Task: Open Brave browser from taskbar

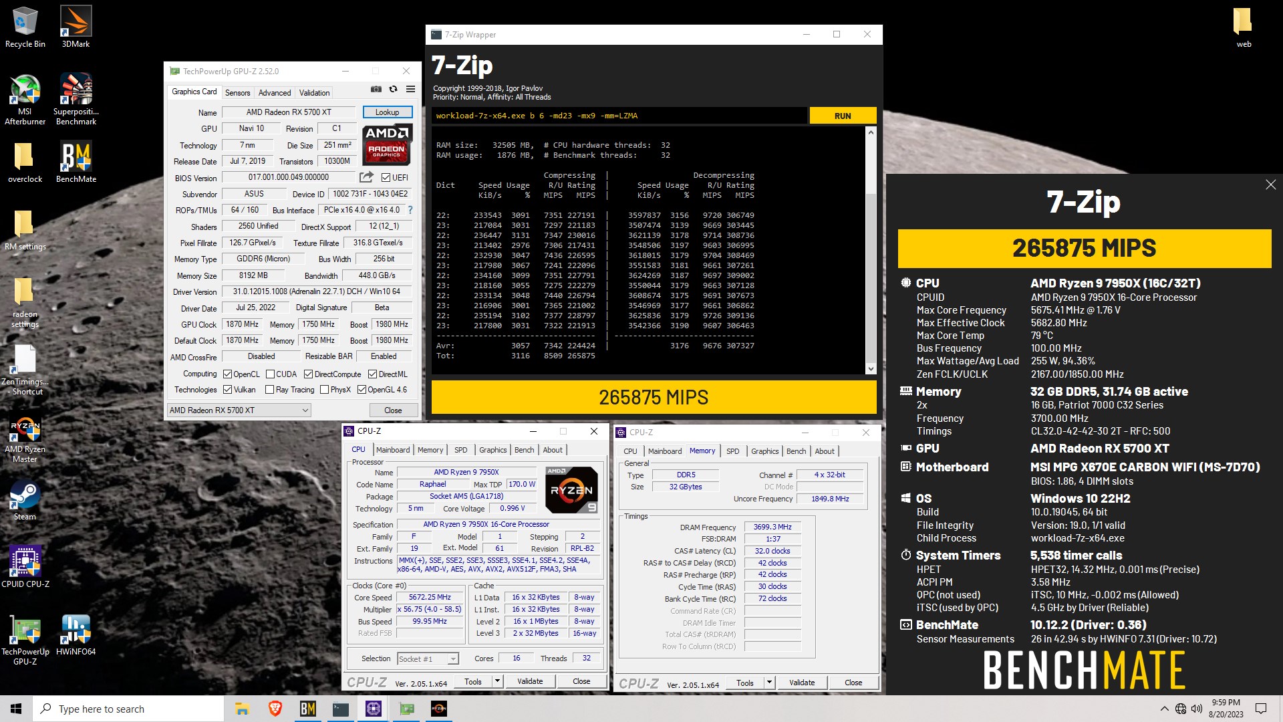Action: click(275, 709)
